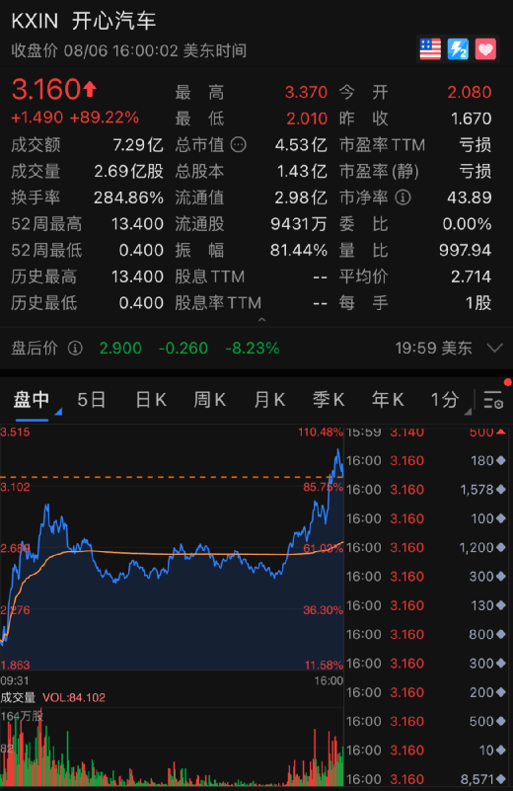
Task: Tap the 今开 value 2.080
Action: point(470,92)
